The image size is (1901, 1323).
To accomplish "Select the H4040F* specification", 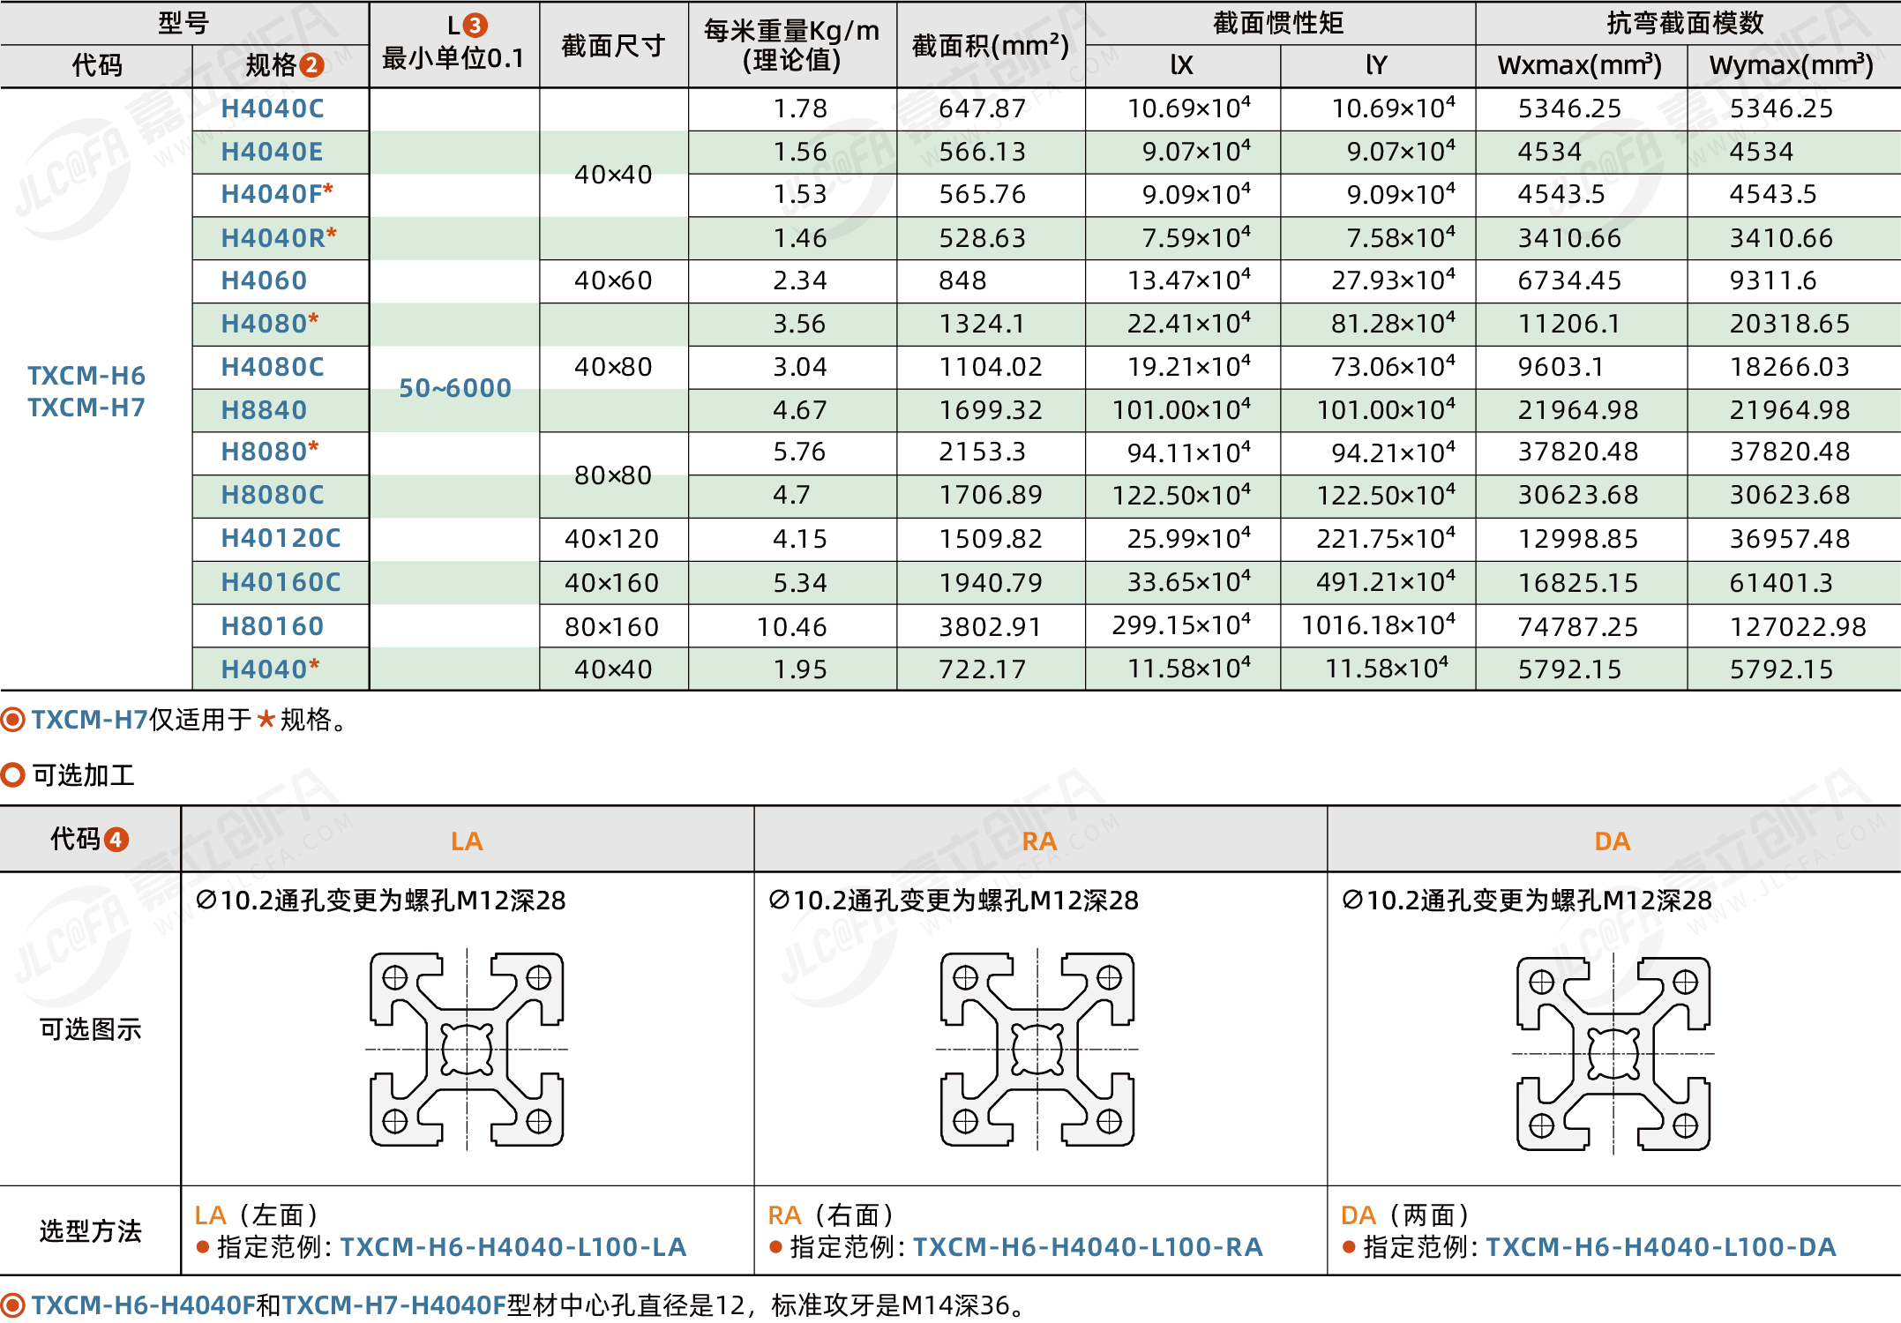I will pos(277,194).
